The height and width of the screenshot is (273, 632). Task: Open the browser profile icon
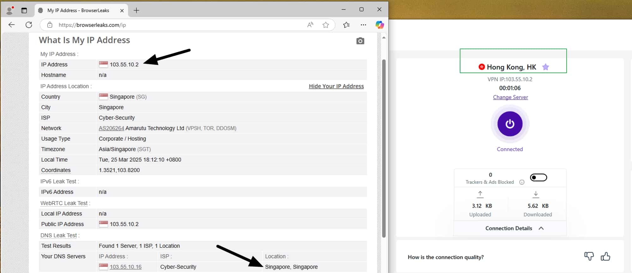[x=10, y=10]
